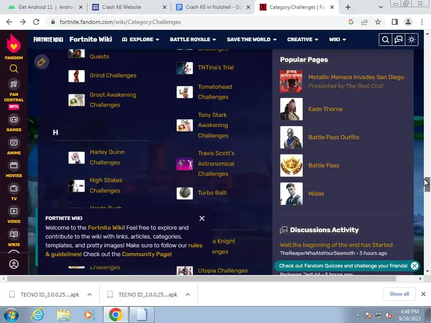Image resolution: width=431 pixels, height=323 pixels.
Task: Expand options for second TECNO ID apk download
Action: click(x=188, y=294)
